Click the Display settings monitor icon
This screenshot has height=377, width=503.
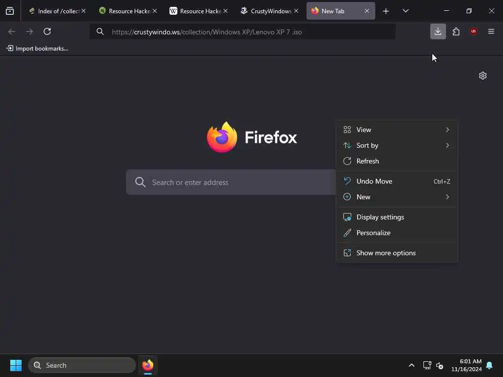pyautogui.click(x=347, y=217)
